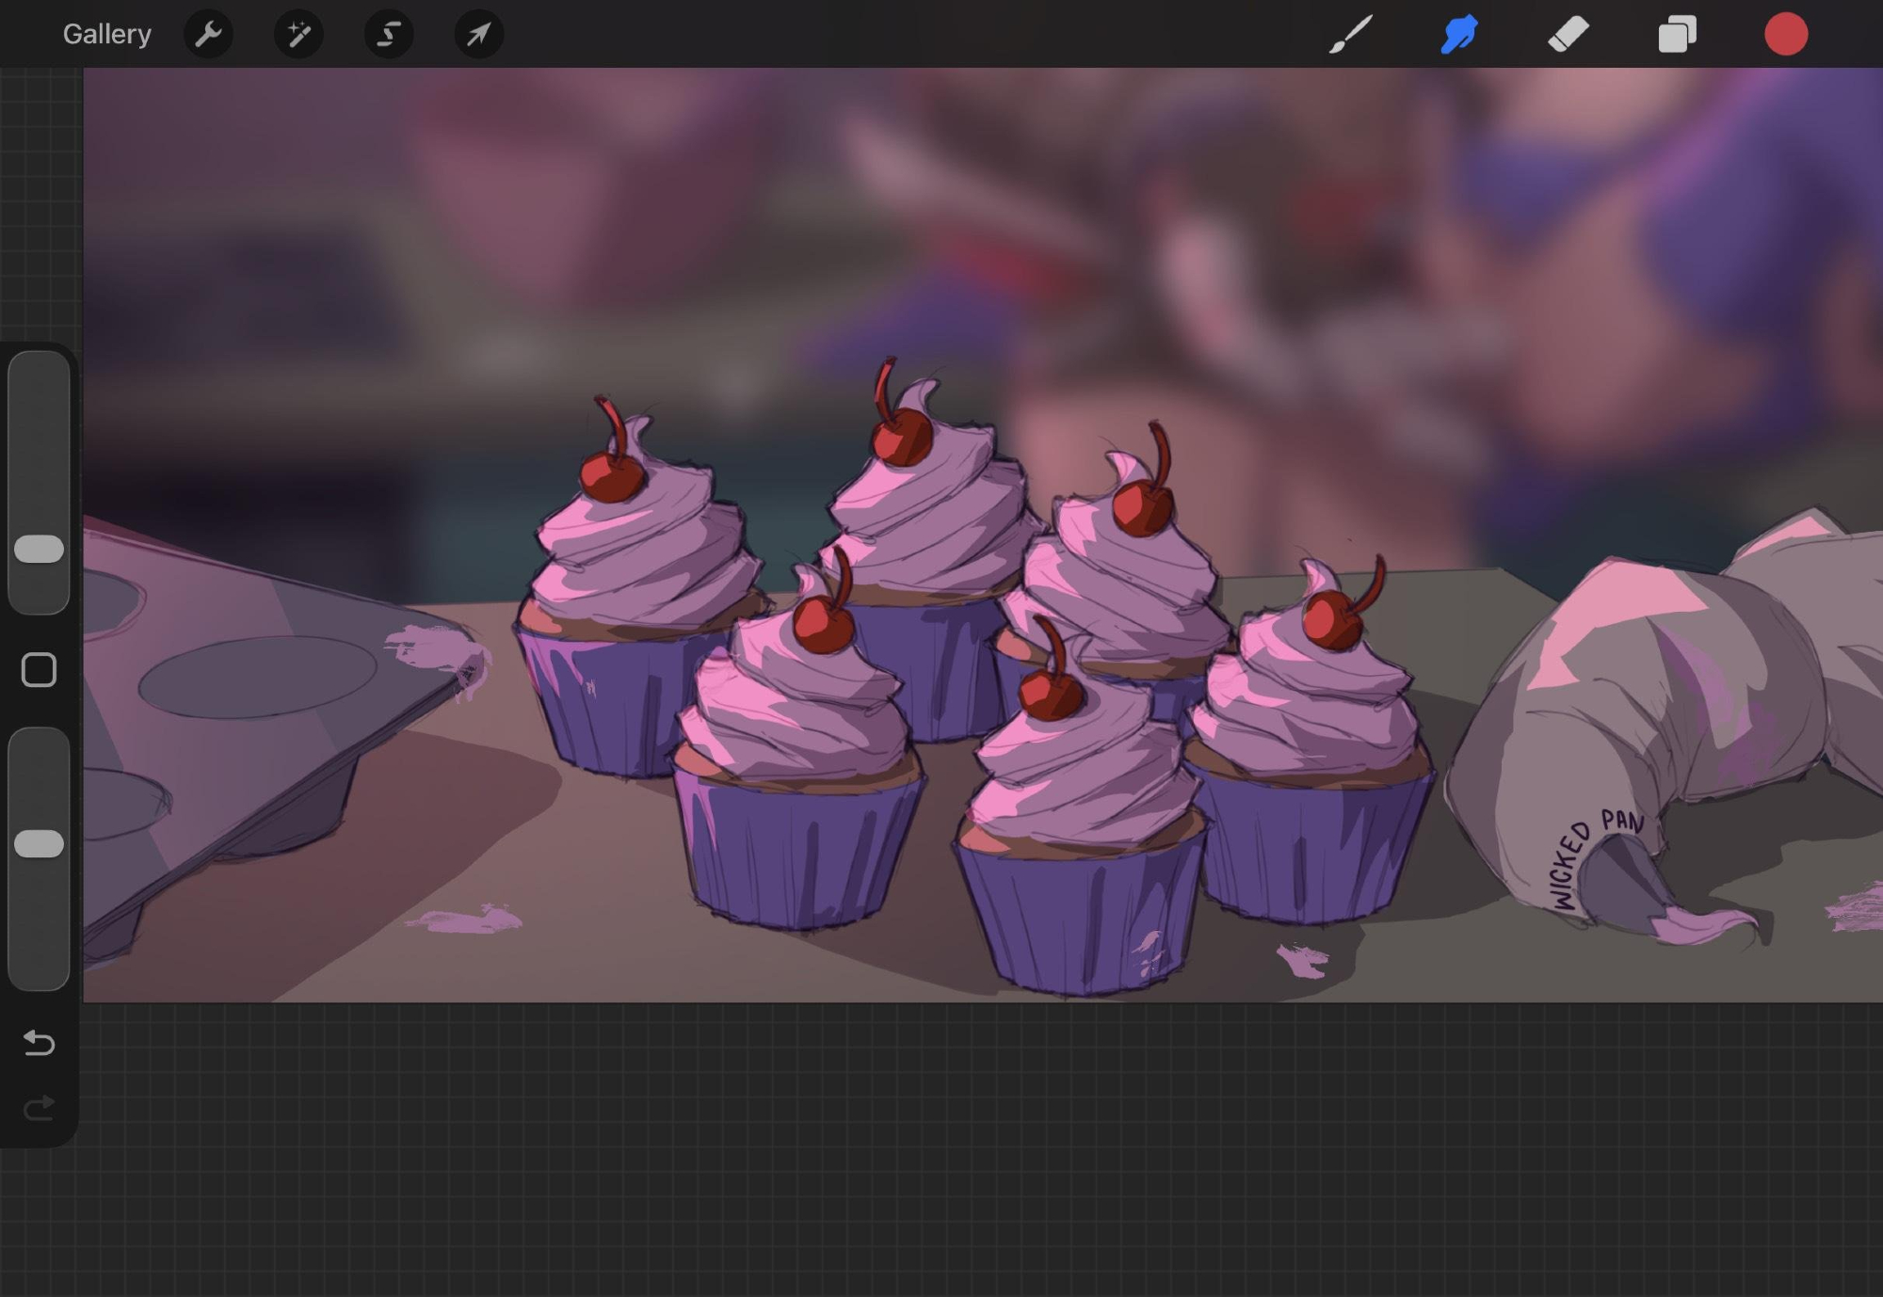1883x1297 pixels.
Task: Tap the blue Smudge tool
Action: click(x=1458, y=35)
